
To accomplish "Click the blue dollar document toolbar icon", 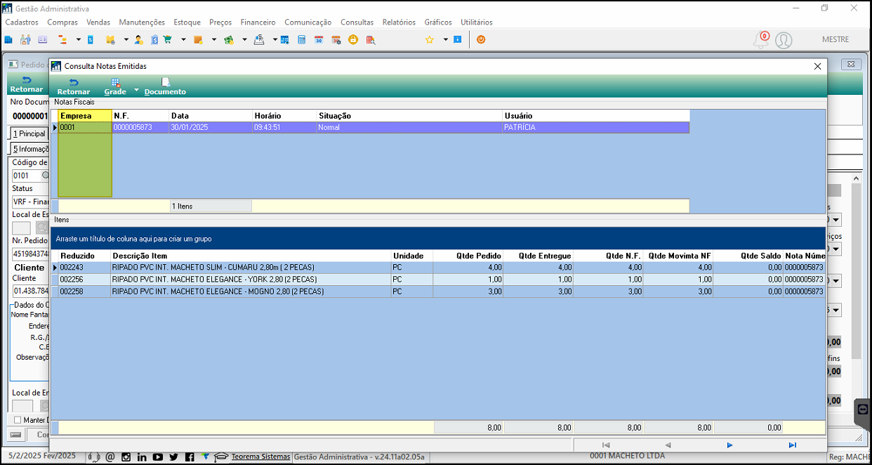I will click(90, 39).
